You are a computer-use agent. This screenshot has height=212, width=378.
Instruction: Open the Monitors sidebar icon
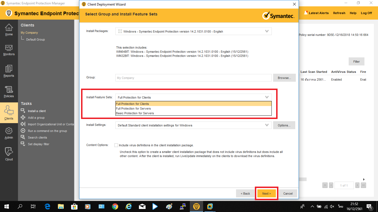coord(9,50)
